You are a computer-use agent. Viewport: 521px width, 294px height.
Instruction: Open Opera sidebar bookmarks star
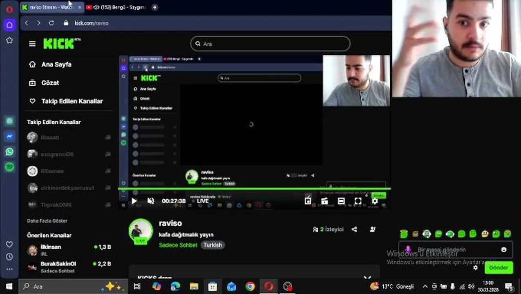pyautogui.click(x=9, y=40)
